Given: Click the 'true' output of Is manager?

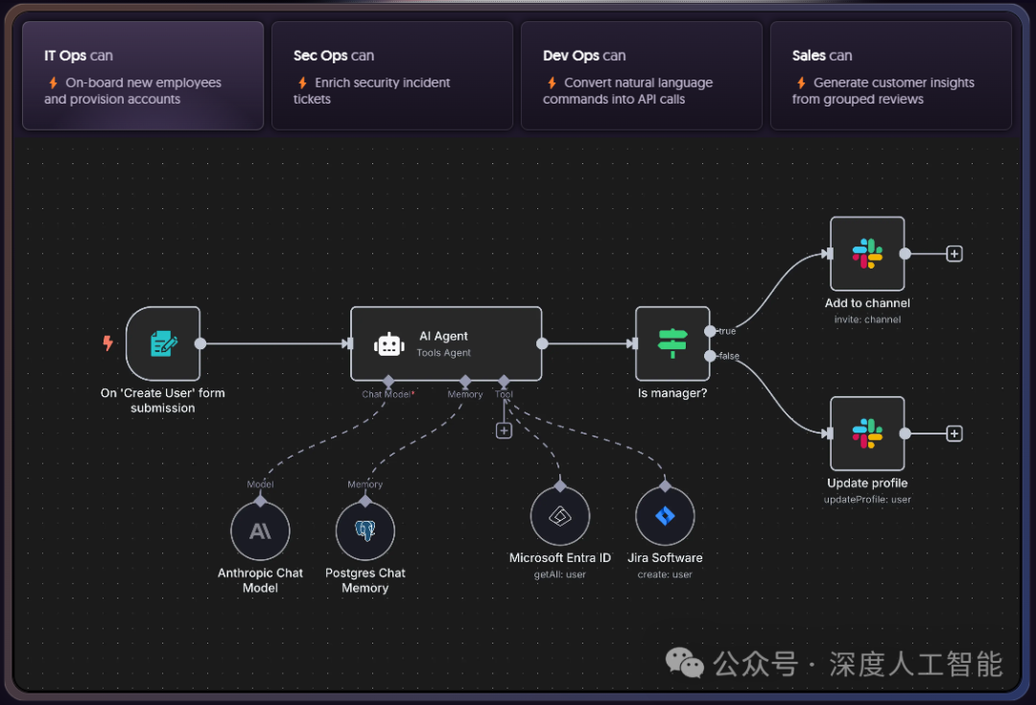Looking at the screenshot, I should pos(710,331).
